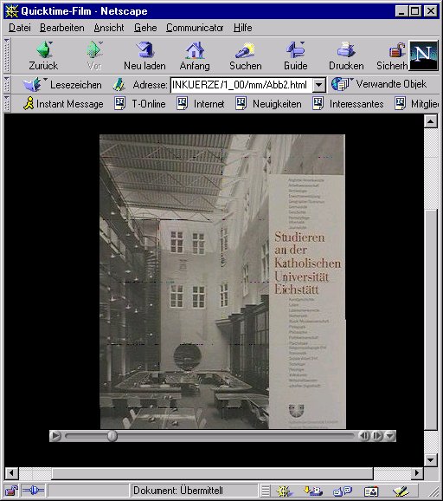Click the university brochure movie image
The image size is (443, 501).
pyautogui.click(x=222, y=282)
